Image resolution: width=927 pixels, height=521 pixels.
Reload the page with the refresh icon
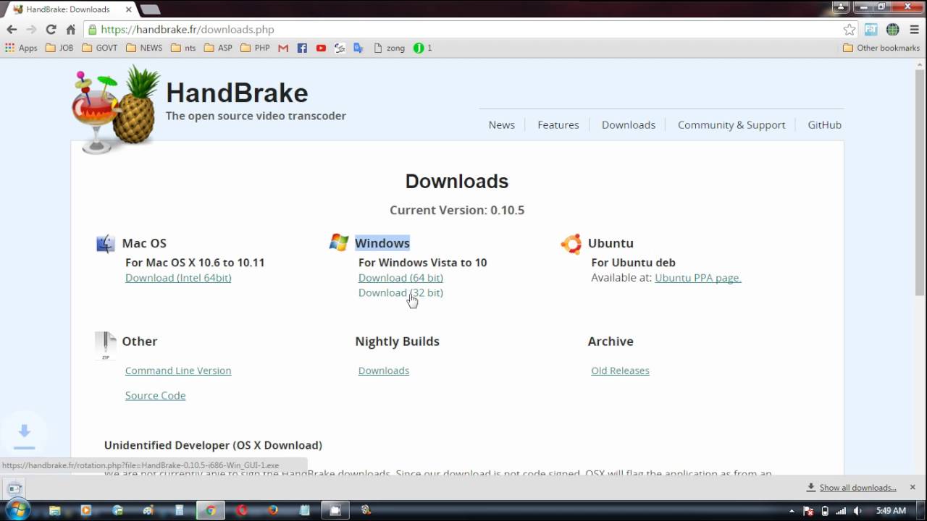click(51, 30)
